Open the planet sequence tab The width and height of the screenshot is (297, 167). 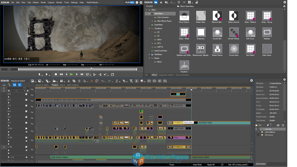62,85
